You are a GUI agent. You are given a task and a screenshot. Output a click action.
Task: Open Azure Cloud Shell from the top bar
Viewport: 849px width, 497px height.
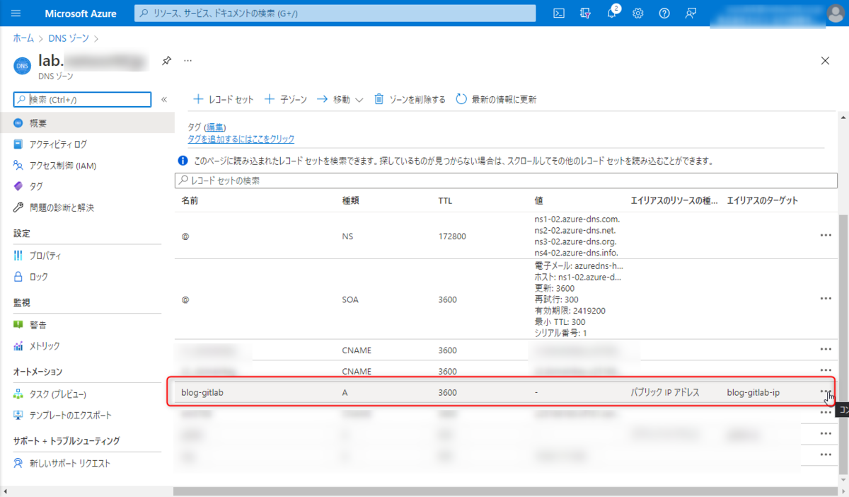tap(558, 13)
